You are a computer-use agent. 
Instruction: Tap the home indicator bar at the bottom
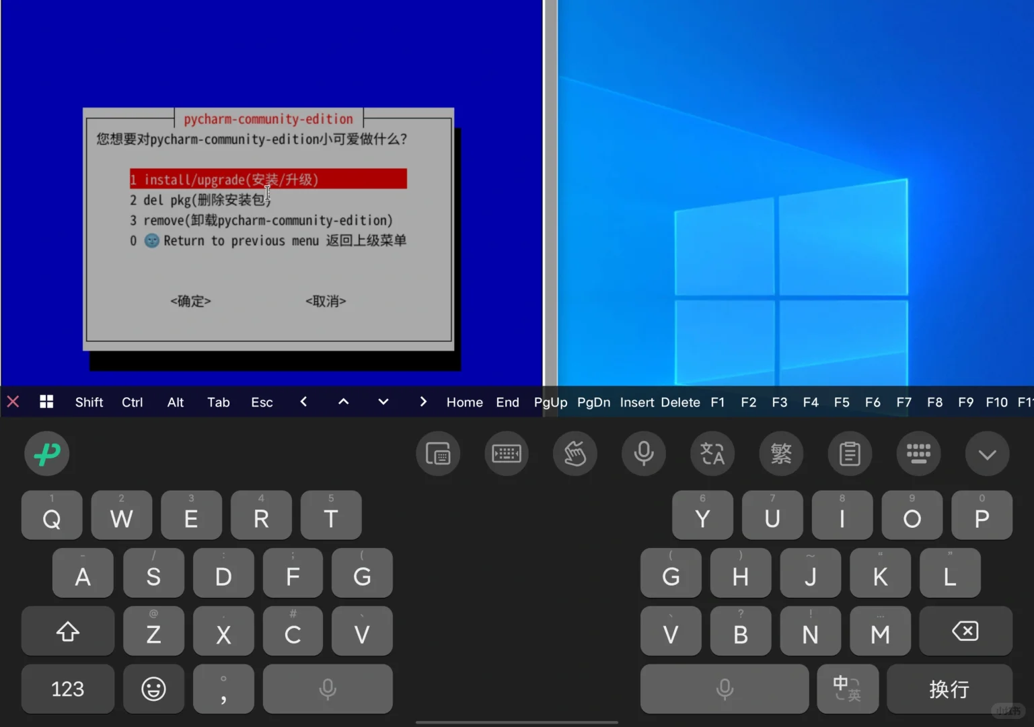coord(517,722)
